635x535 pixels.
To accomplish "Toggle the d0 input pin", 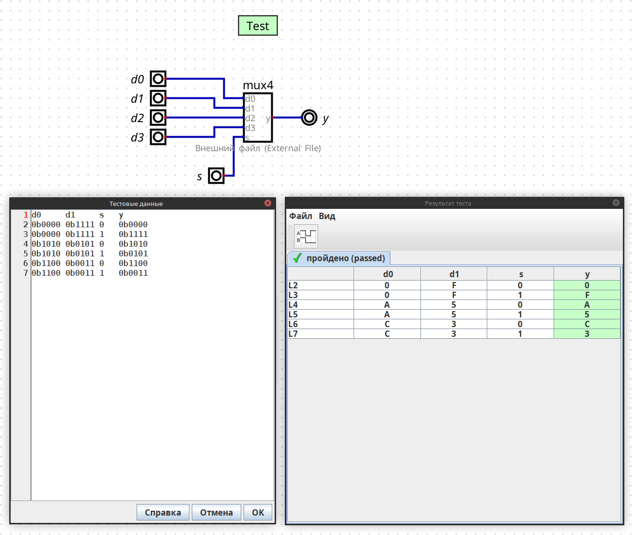I will pyautogui.click(x=158, y=79).
